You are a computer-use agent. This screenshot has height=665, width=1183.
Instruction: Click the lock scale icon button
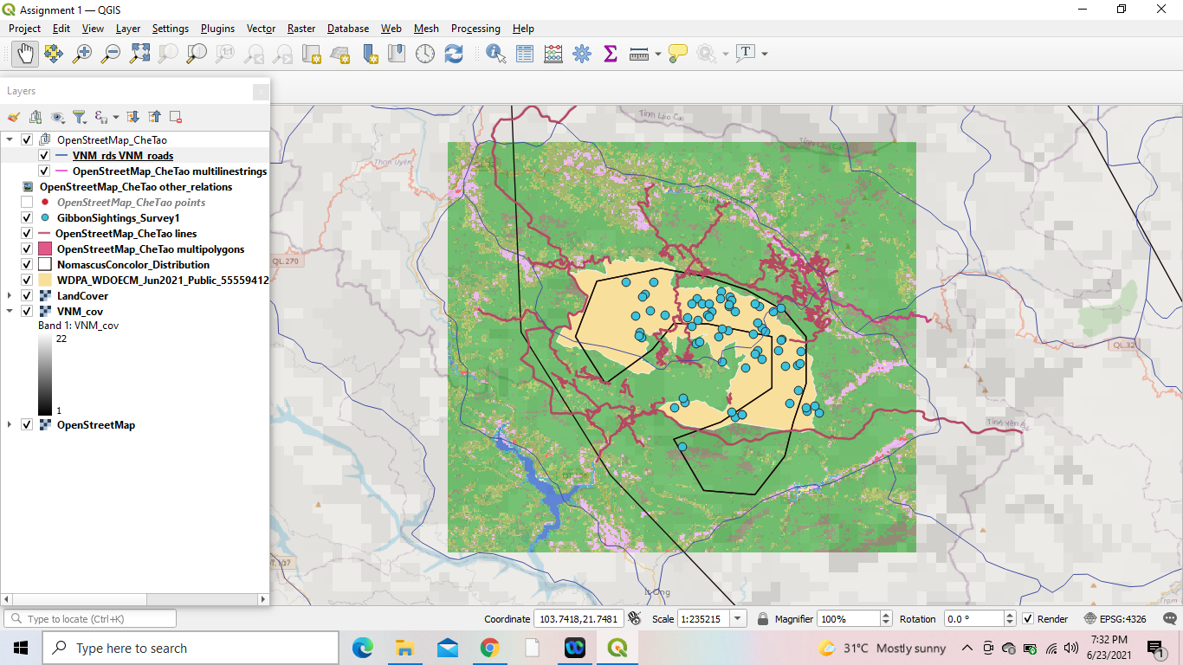(x=762, y=619)
